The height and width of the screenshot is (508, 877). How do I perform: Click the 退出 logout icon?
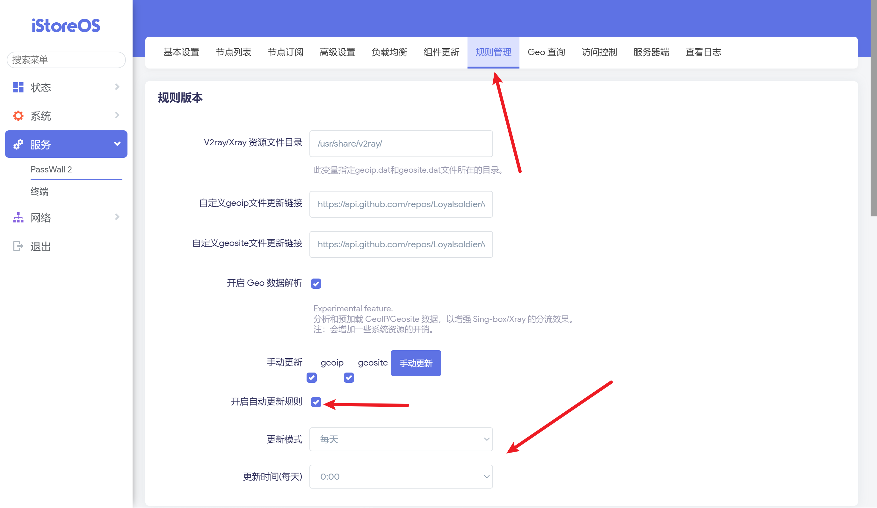click(x=18, y=246)
